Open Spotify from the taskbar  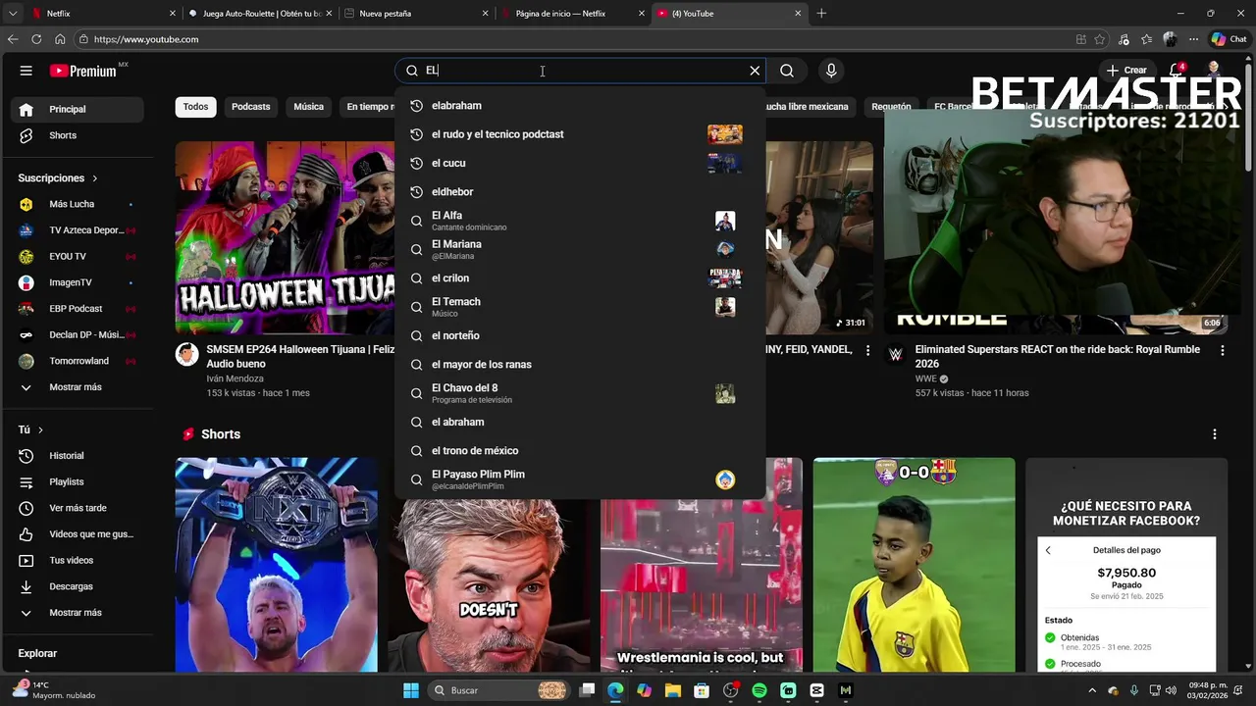coord(759,690)
